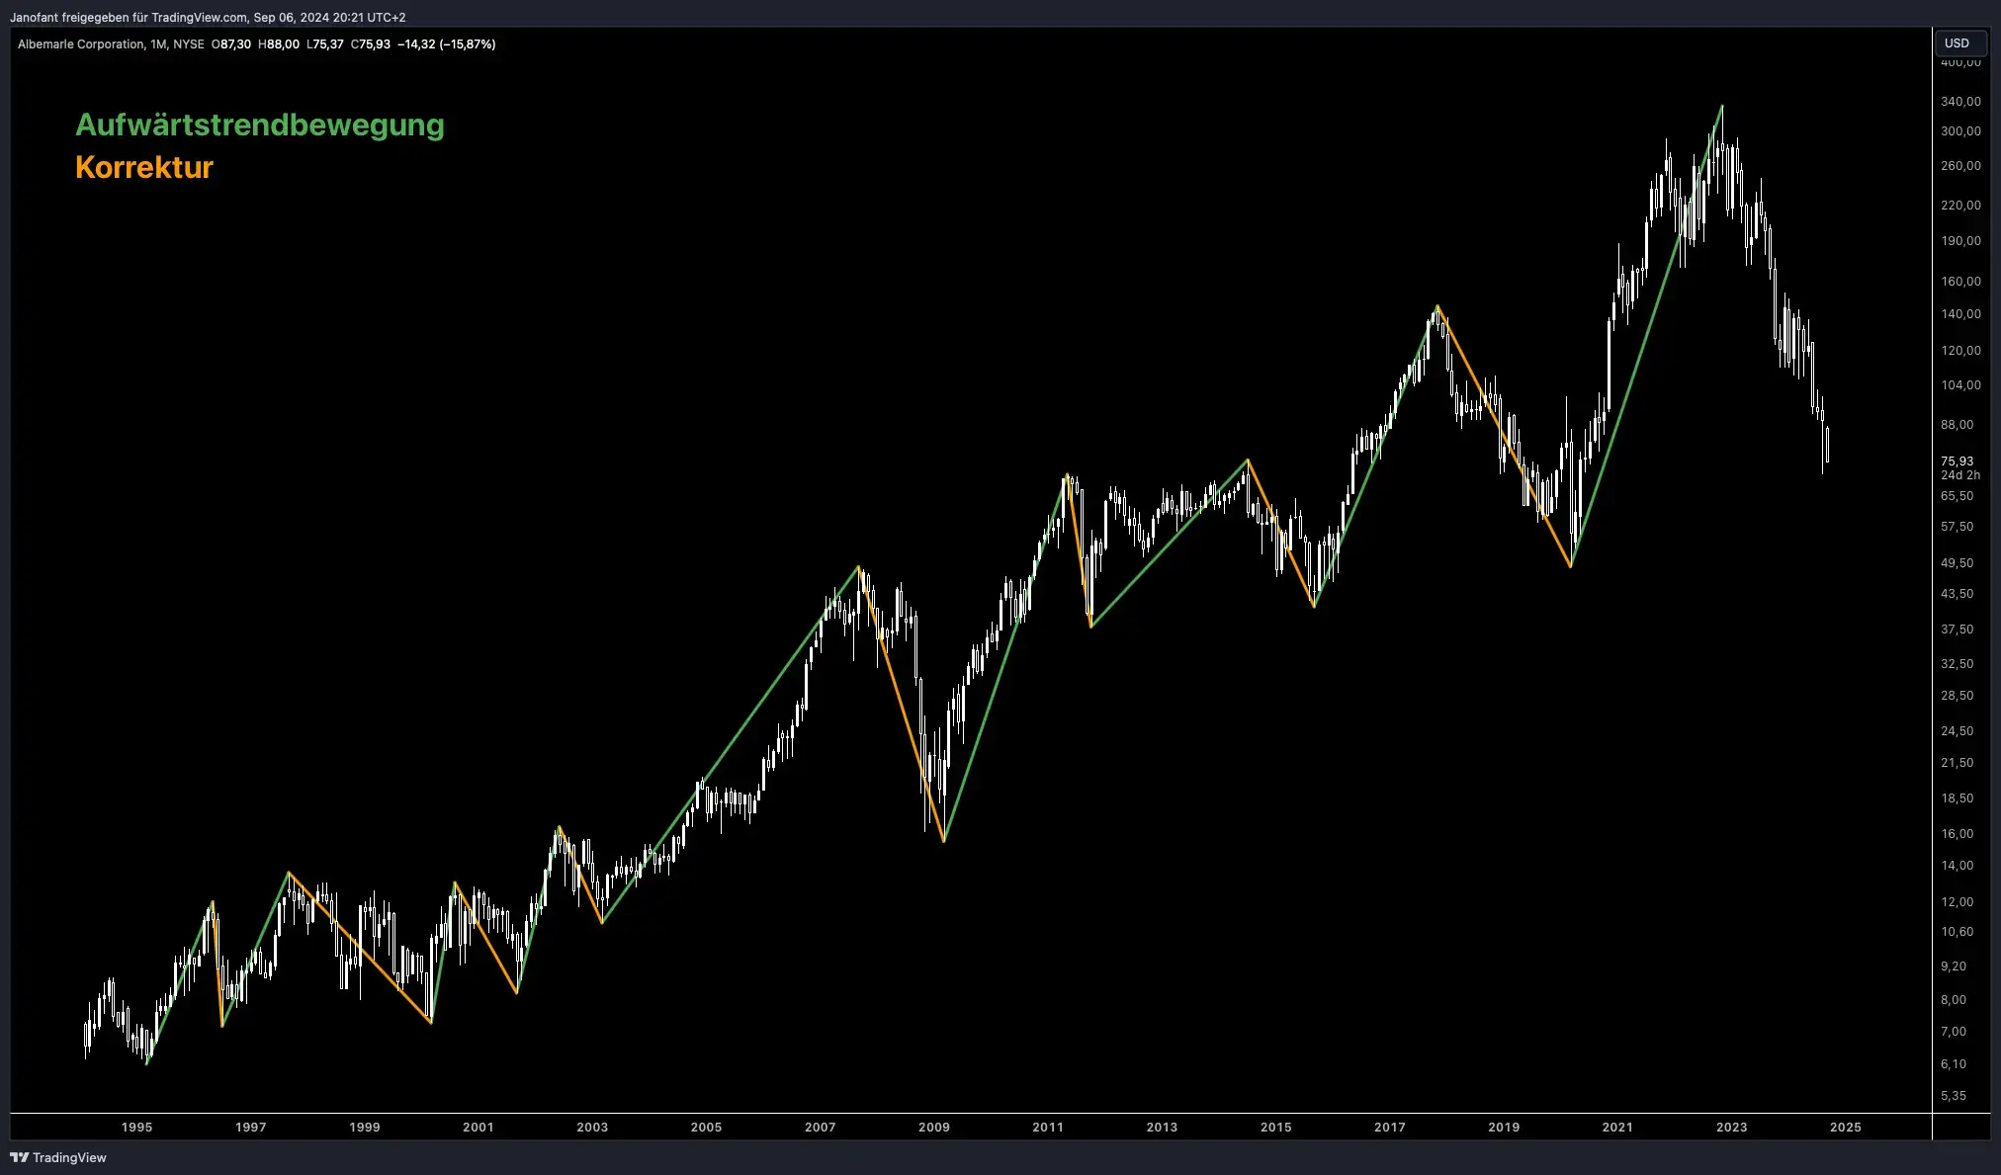The height and width of the screenshot is (1175, 2001).
Task: Click the 65,50 price axis value
Action: 1957,496
